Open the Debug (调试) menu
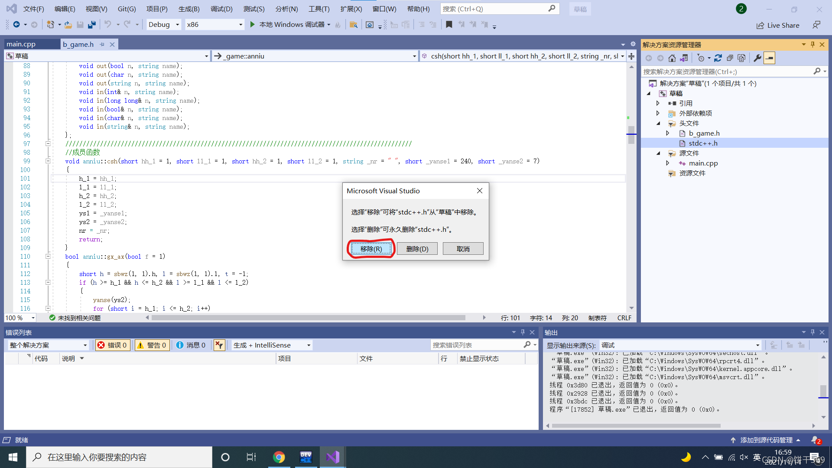Viewport: 832px width, 468px height. click(221, 9)
